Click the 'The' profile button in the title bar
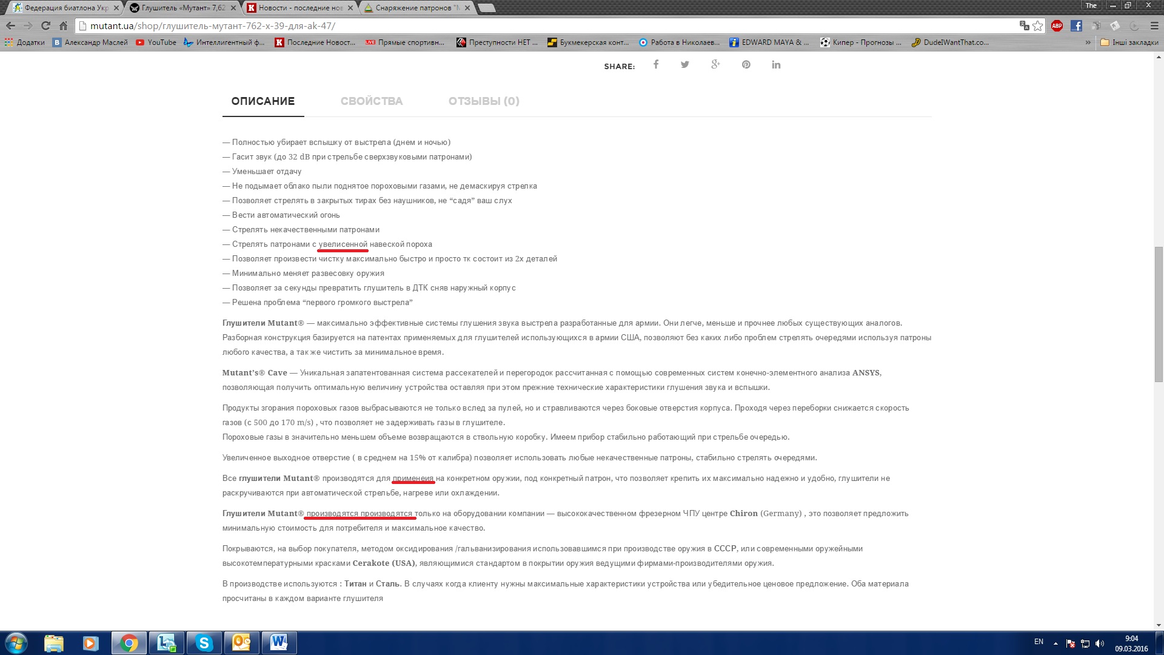Screen dimensions: 1164x655 coord(1091,5)
